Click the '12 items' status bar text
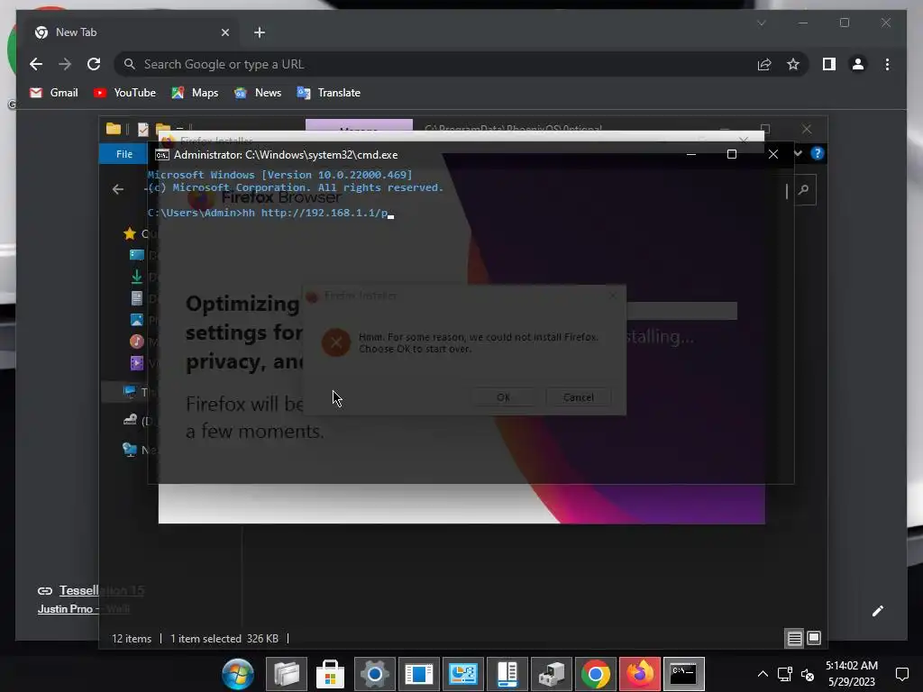Image resolution: width=923 pixels, height=692 pixels. (132, 639)
